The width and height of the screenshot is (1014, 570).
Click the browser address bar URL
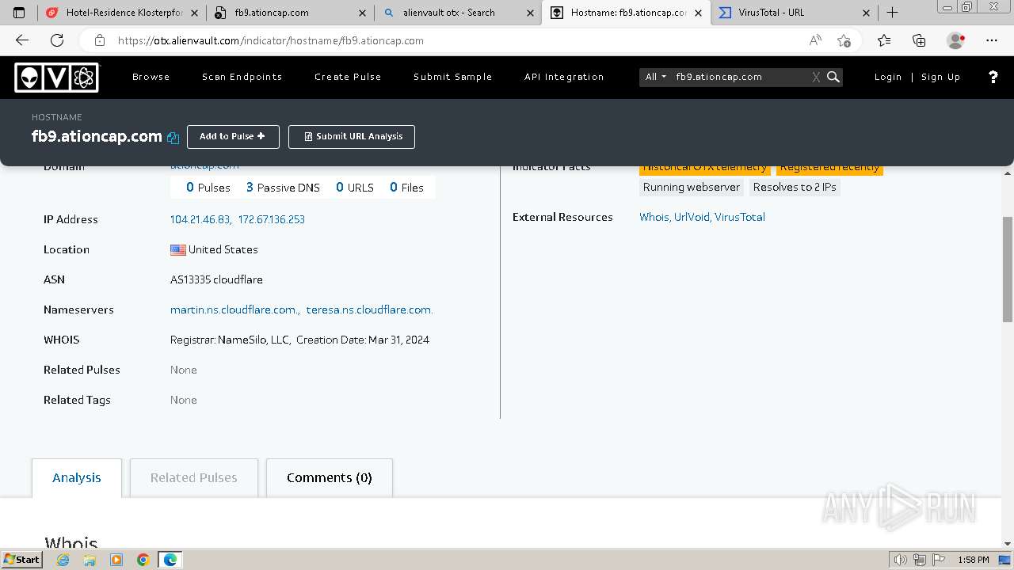(x=271, y=40)
